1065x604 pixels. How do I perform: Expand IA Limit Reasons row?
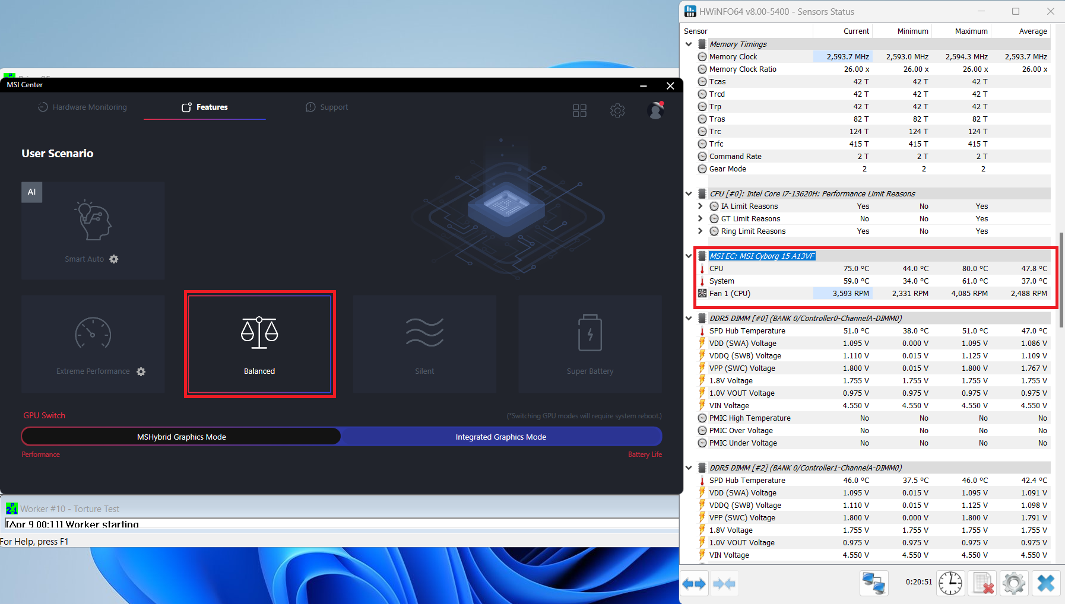click(701, 206)
